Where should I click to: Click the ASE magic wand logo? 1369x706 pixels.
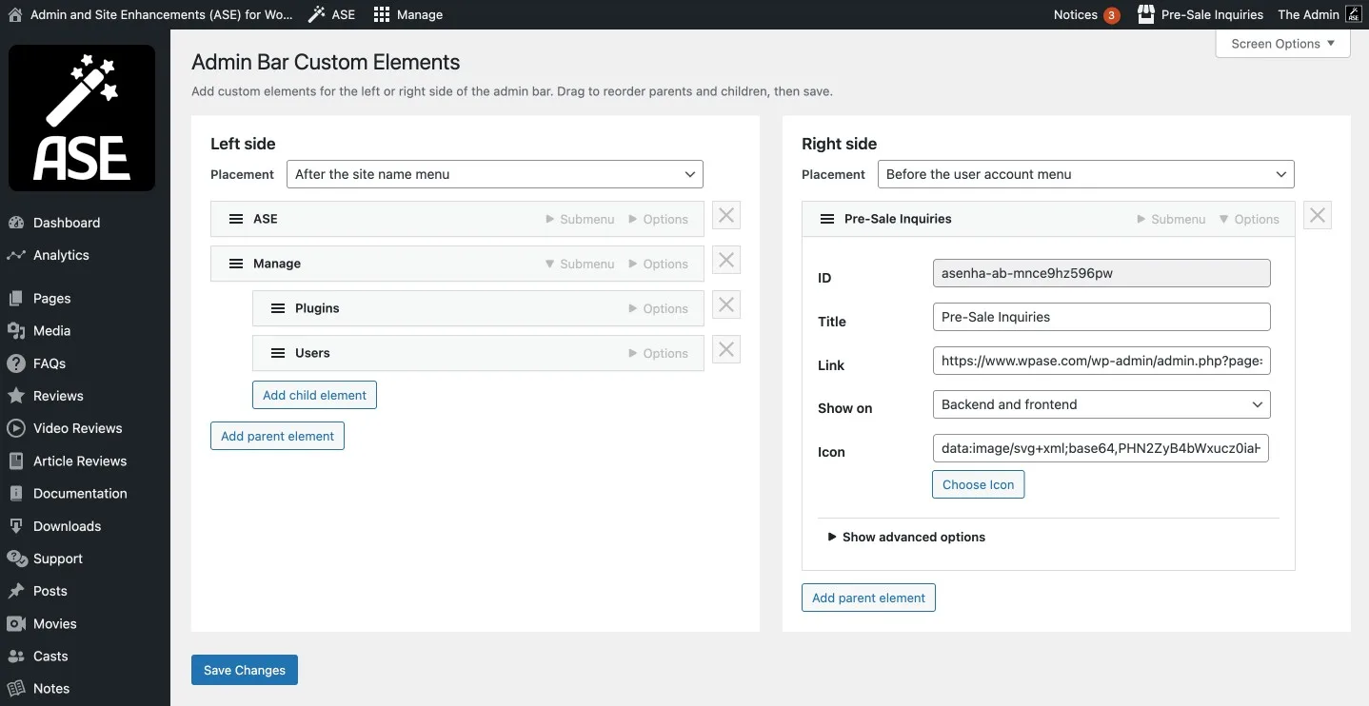(x=82, y=118)
